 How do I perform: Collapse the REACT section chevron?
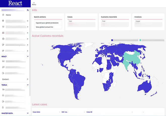click(x=28, y=56)
